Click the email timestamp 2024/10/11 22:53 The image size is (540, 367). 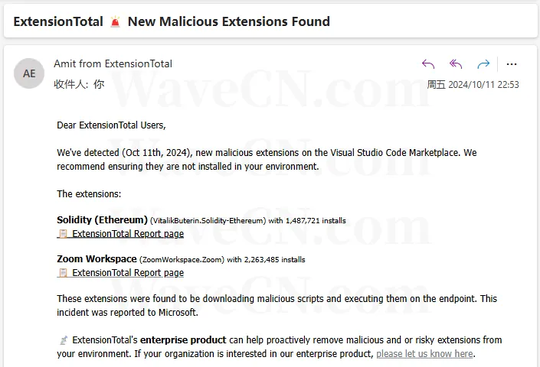483,85
